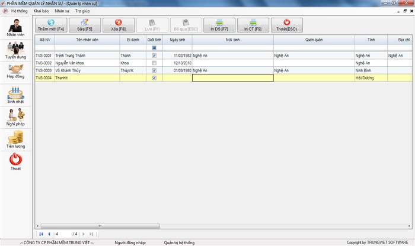Viewport: 415px width, 246px height.
Task: Check Giới tính box for Nguyễn Văn khoa
Action: (154, 63)
